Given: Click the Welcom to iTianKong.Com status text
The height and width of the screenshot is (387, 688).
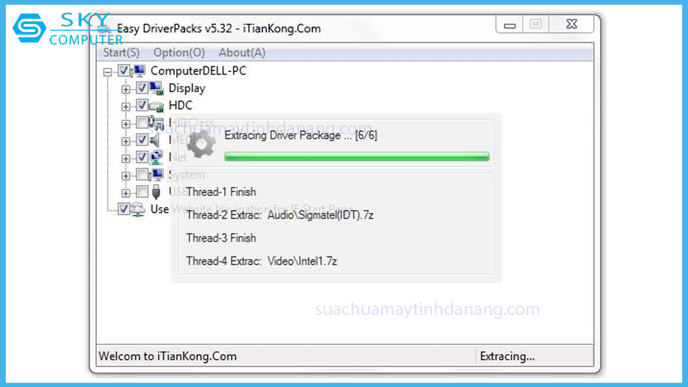Looking at the screenshot, I should [x=168, y=356].
